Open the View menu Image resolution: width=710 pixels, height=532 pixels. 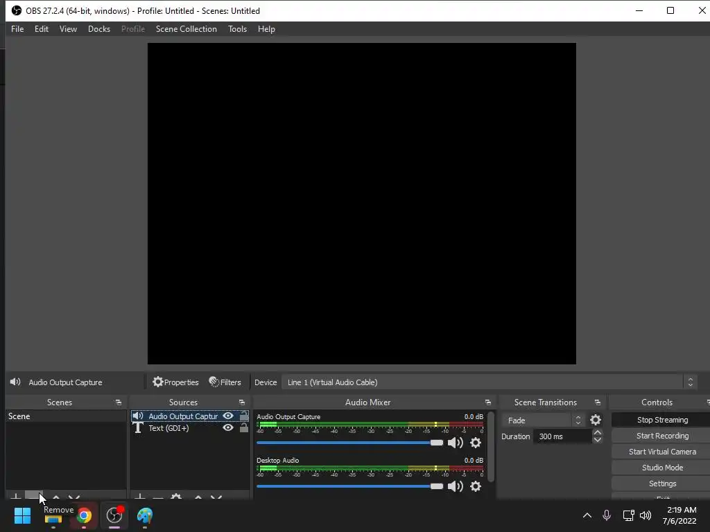coord(68,29)
